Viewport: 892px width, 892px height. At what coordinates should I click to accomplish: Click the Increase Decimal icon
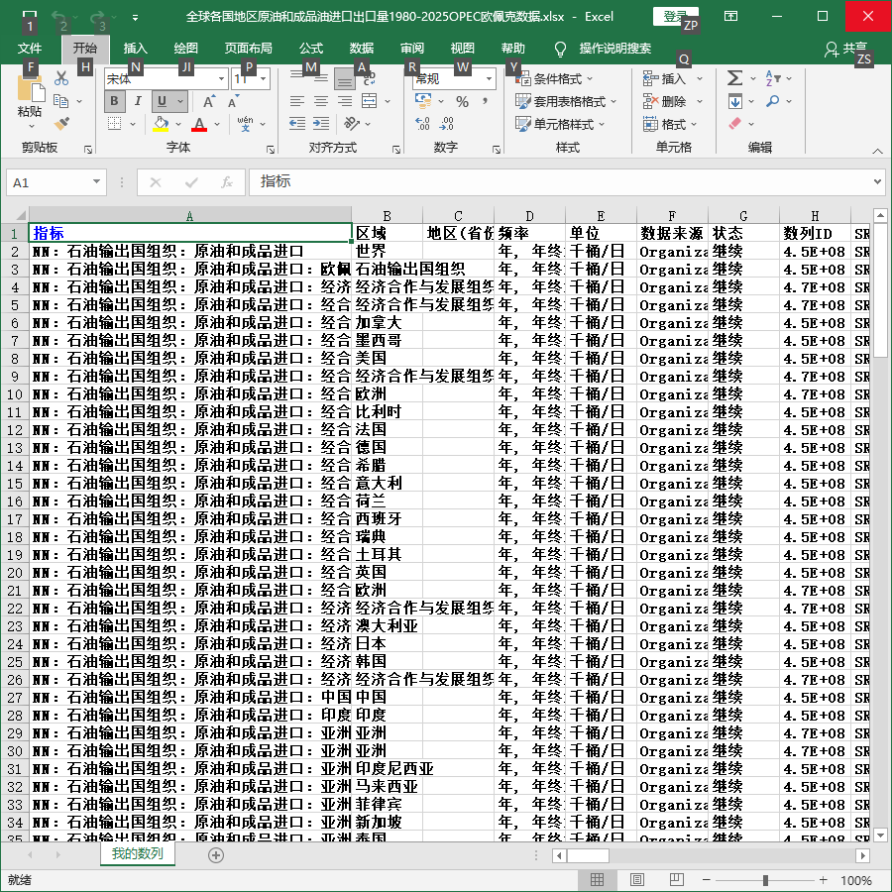pos(422,124)
